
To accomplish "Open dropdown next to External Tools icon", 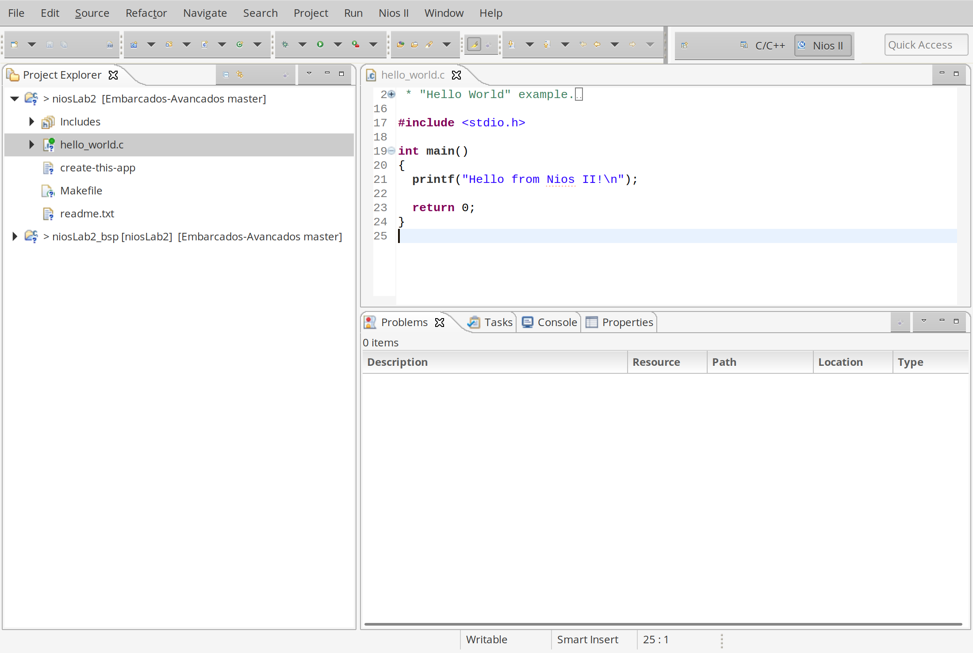I will tap(373, 45).
